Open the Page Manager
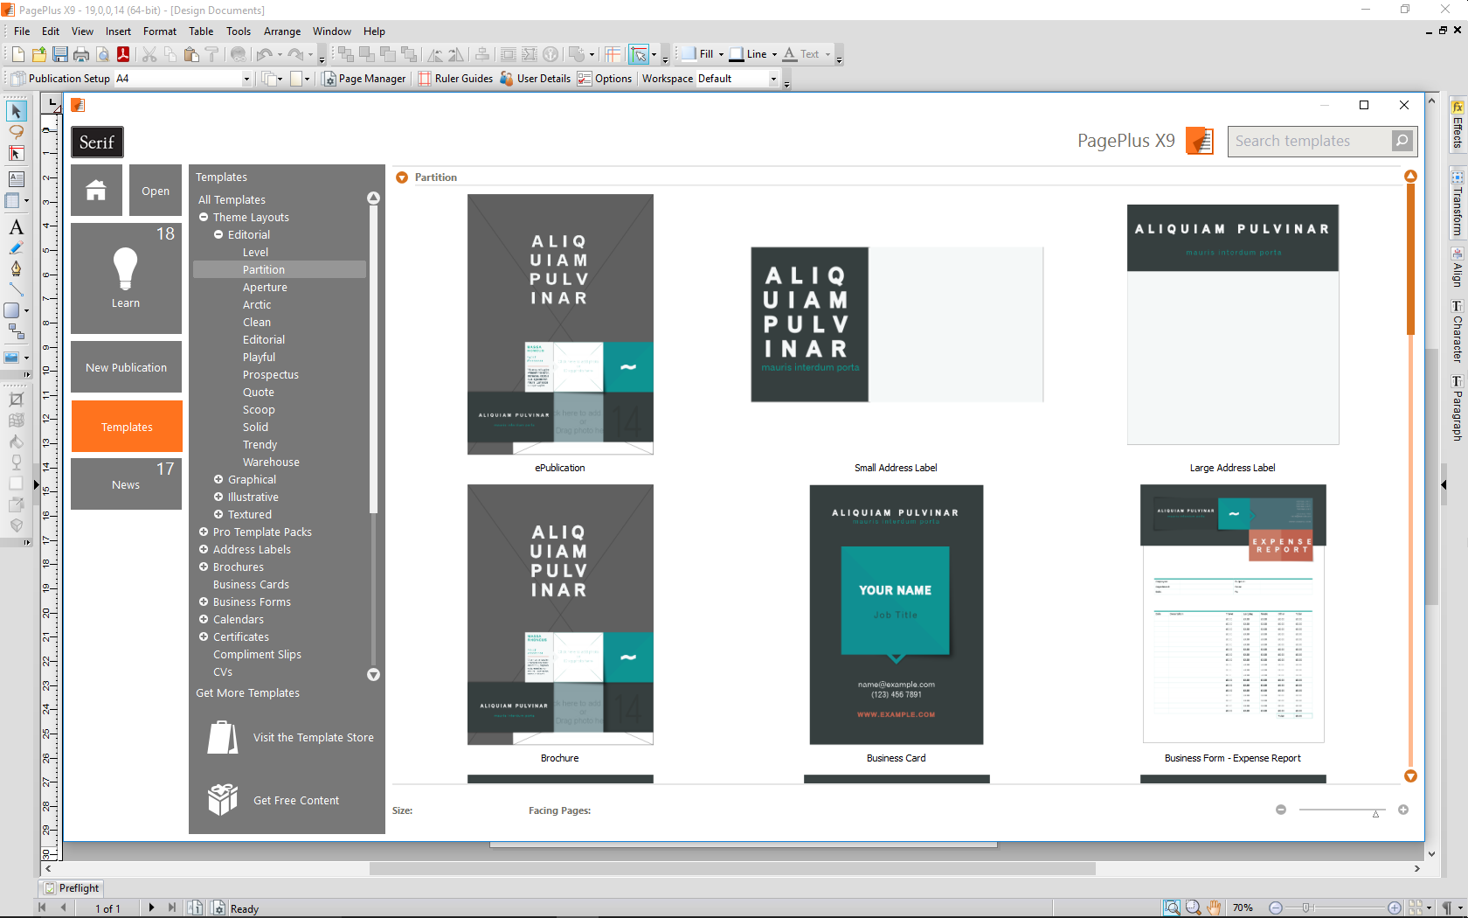The width and height of the screenshot is (1468, 918). point(364,79)
